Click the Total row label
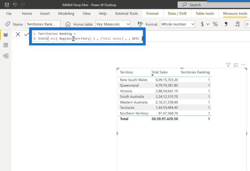Image resolution: width=250 pixels, height=171 pixels. [x=124, y=119]
